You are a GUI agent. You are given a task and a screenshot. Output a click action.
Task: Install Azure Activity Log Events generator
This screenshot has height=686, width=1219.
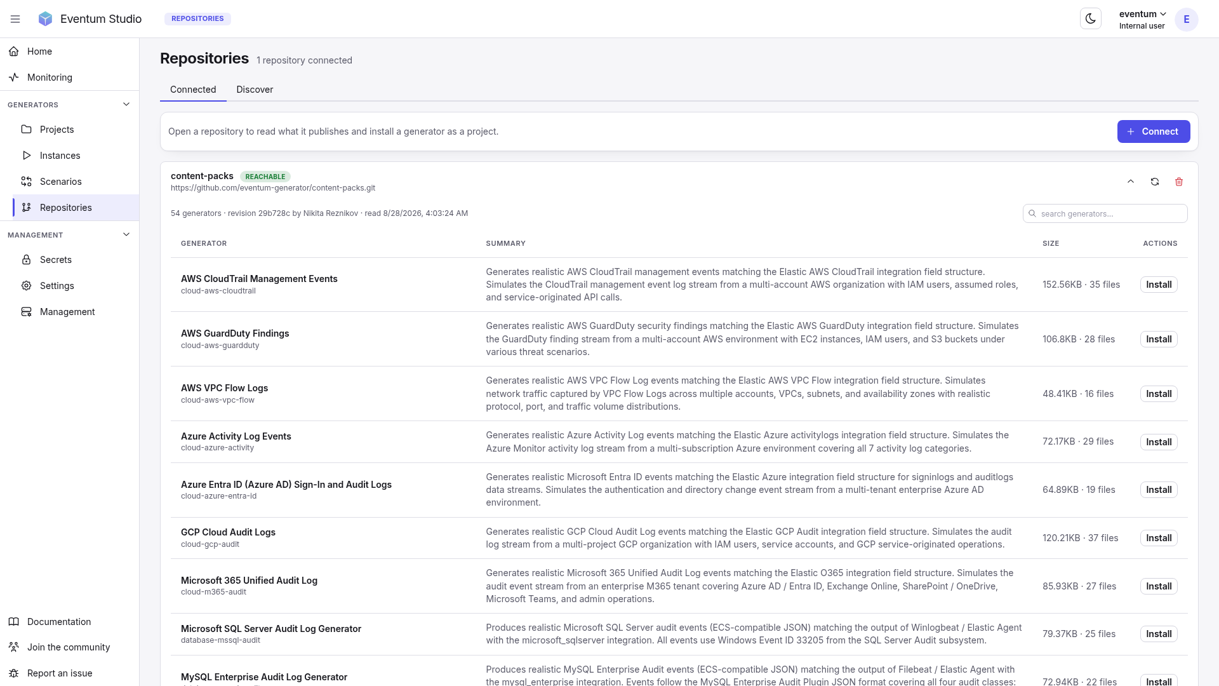1159,442
